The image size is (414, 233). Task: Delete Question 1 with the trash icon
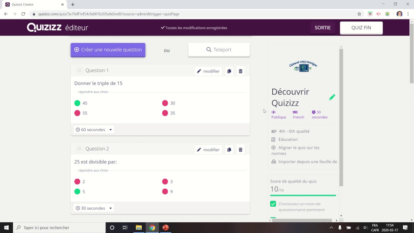[240, 71]
